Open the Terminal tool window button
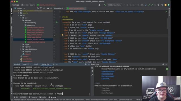Viewport: 181px width, 101px height. (x=52, y=97)
